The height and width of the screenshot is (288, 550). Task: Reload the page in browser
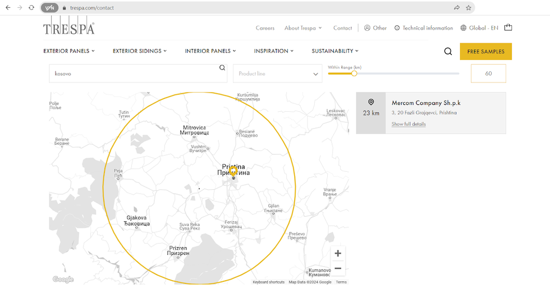tap(31, 8)
